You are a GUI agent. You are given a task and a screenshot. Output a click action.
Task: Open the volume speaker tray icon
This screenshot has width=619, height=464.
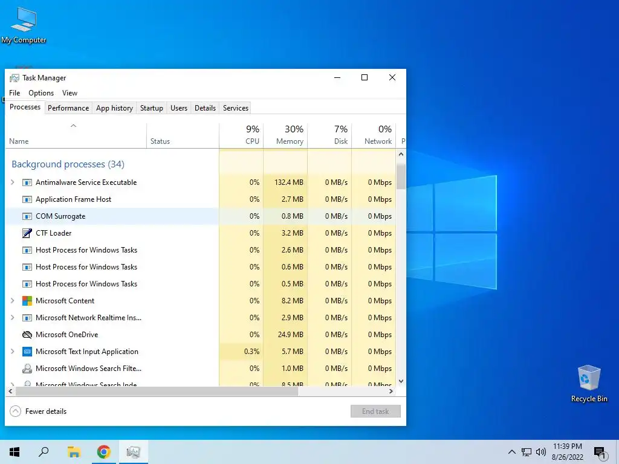click(x=541, y=452)
